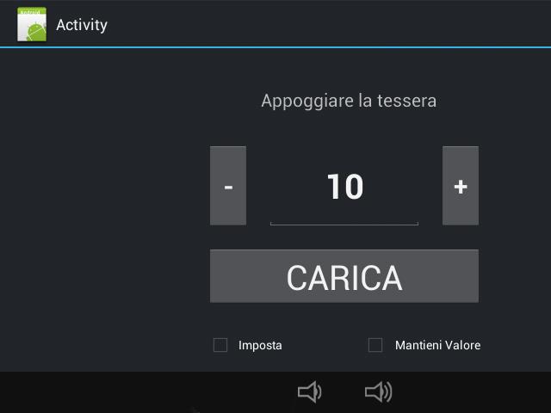
Task: Click the blue divider under the action bar
Action: [275, 47]
